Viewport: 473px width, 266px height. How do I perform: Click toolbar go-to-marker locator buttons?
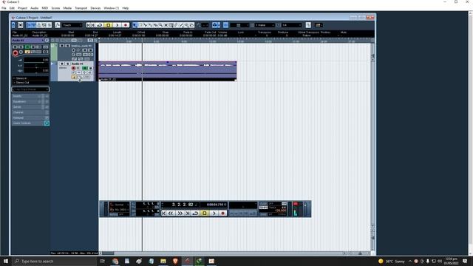coord(90,25)
